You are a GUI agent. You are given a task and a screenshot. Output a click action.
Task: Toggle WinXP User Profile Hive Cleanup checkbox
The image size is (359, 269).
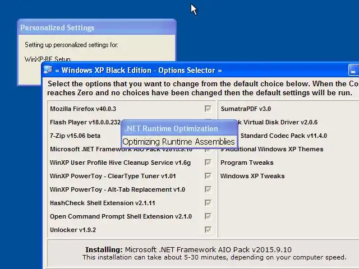click(208, 163)
